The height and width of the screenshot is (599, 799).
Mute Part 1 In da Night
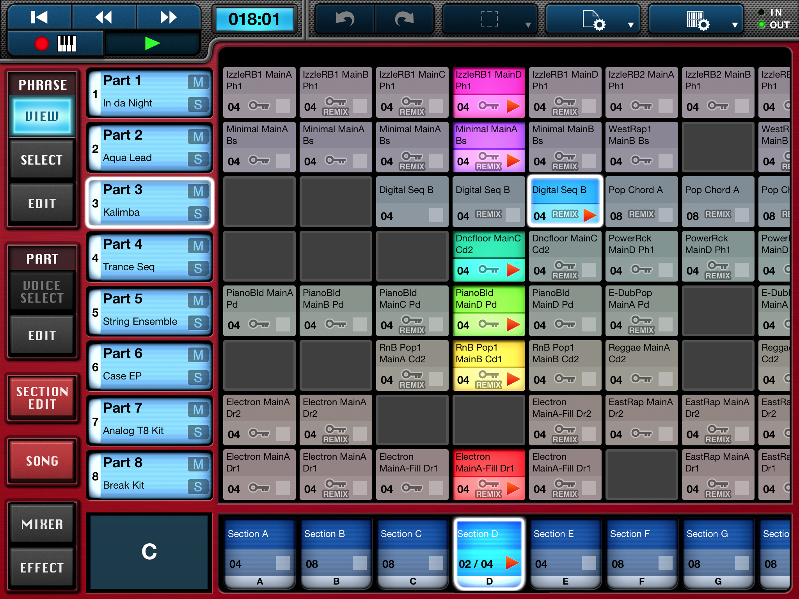click(x=198, y=82)
